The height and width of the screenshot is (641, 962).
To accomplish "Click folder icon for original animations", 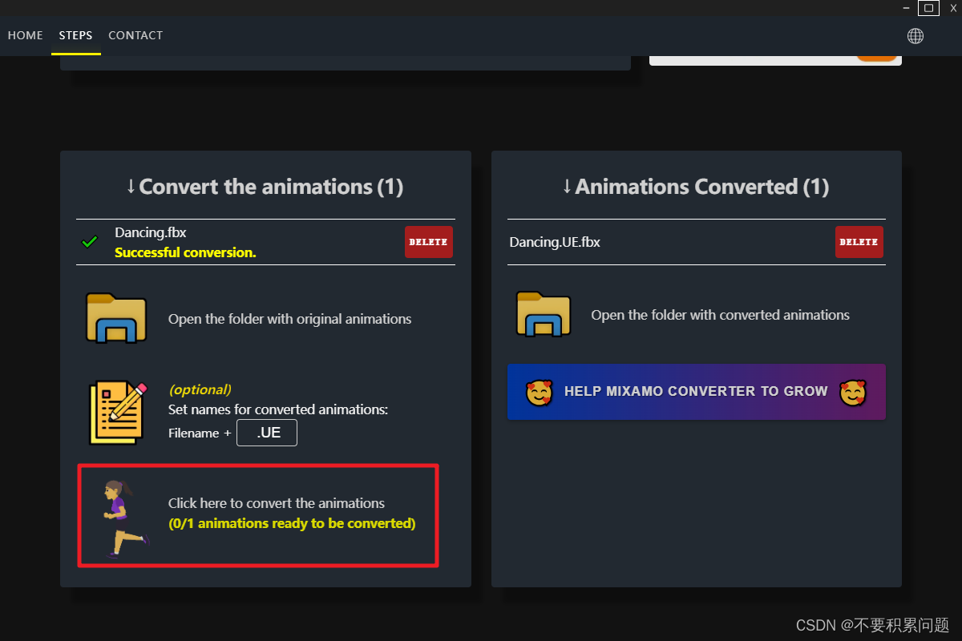I will (x=116, y=318).
